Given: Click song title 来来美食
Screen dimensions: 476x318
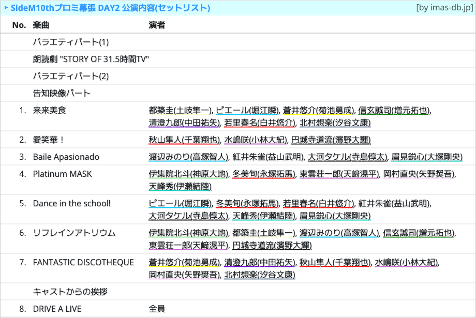Looking at the screenshot, I should tap(50, 110).
